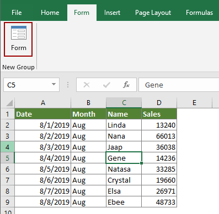Select the sales value 13240
Image resolution: width=219 pixels, height=214 pixels.
(159, 125)
